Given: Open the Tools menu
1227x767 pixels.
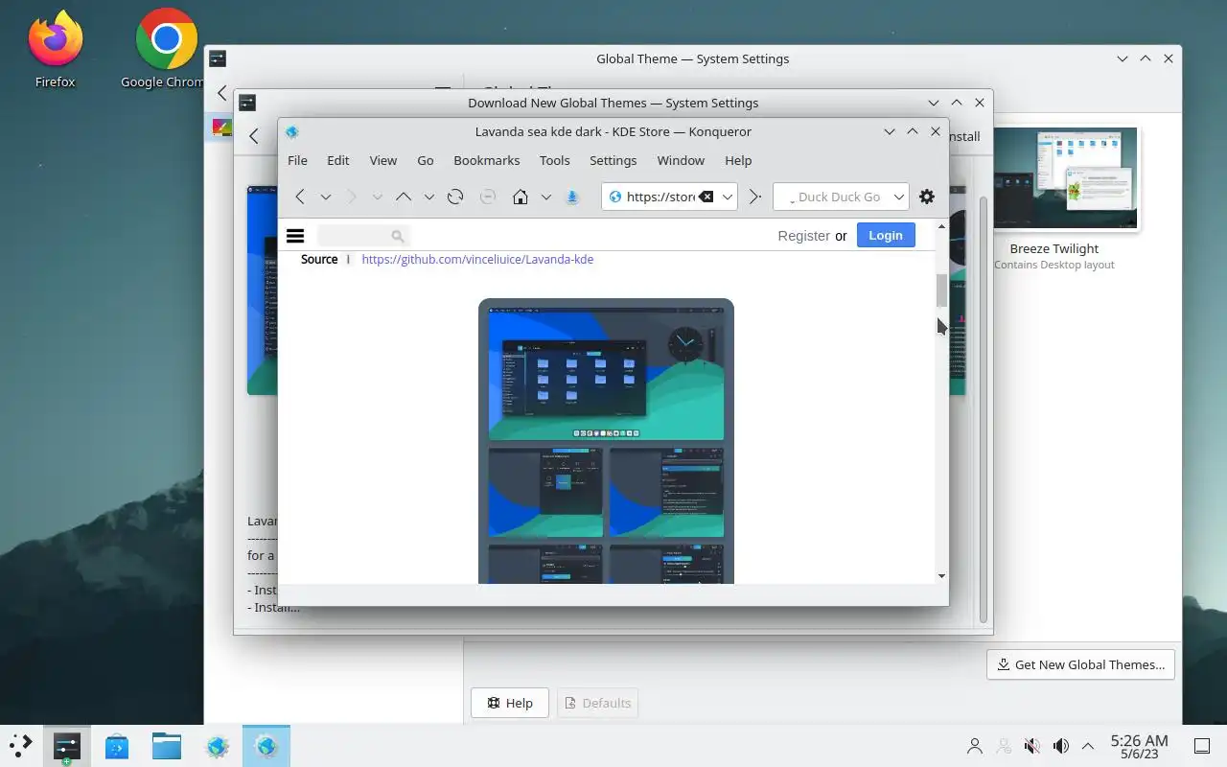Looking at the screenshot, I should 555,160.
